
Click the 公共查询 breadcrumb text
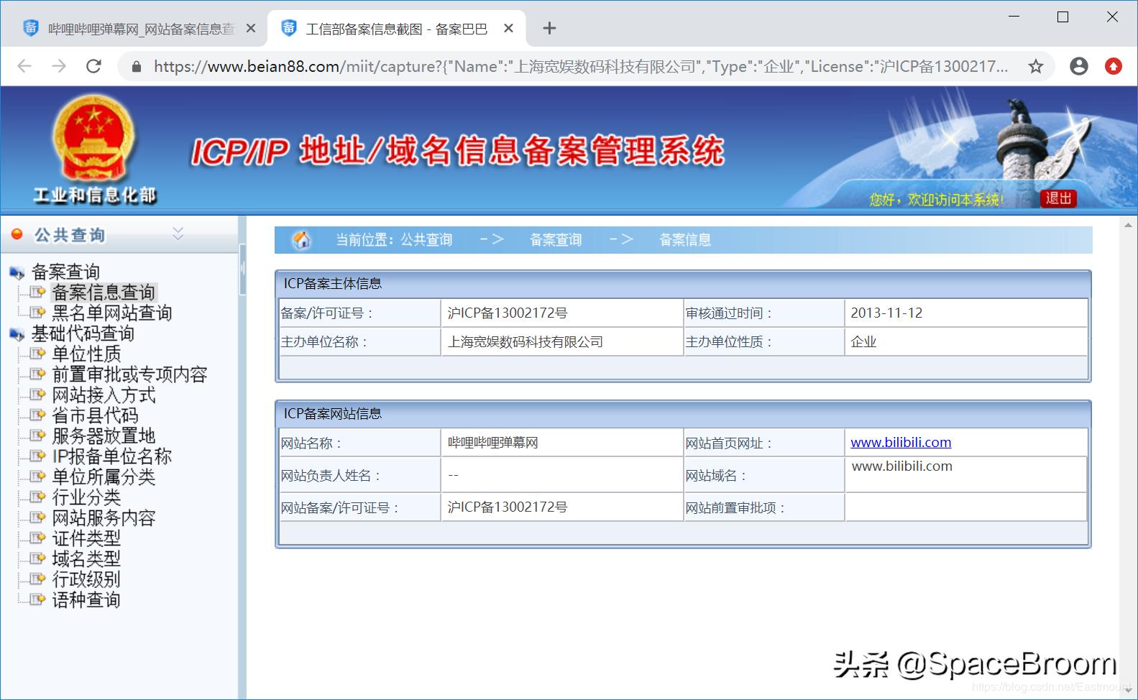pos(426,239)
